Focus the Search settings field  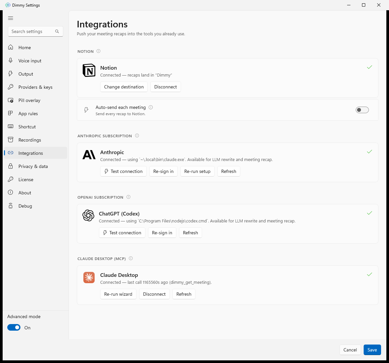click(x=36, y=31)
